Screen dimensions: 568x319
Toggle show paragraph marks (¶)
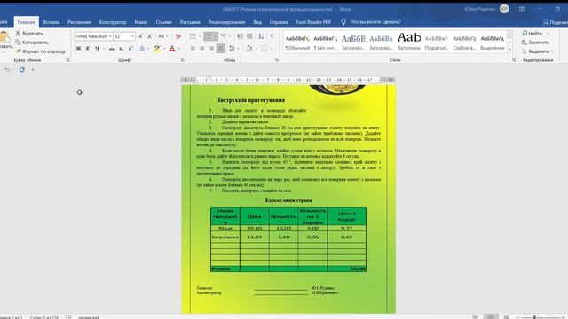272,36
